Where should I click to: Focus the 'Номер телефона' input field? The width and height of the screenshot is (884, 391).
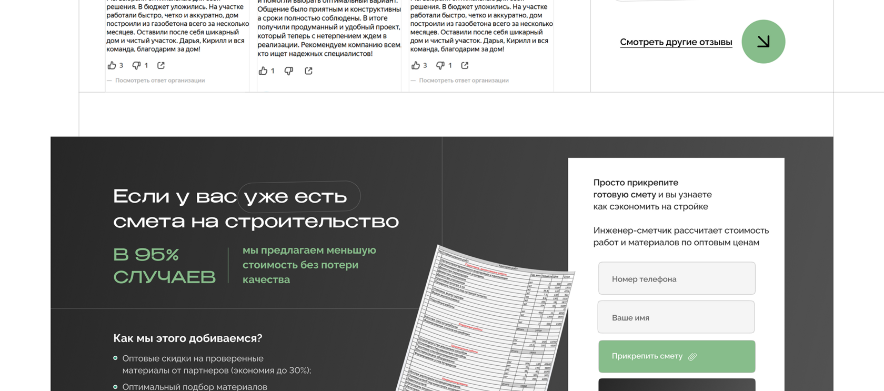677,278
